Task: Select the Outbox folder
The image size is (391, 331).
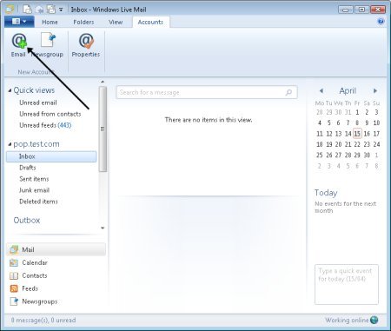Action: [27, 221]
